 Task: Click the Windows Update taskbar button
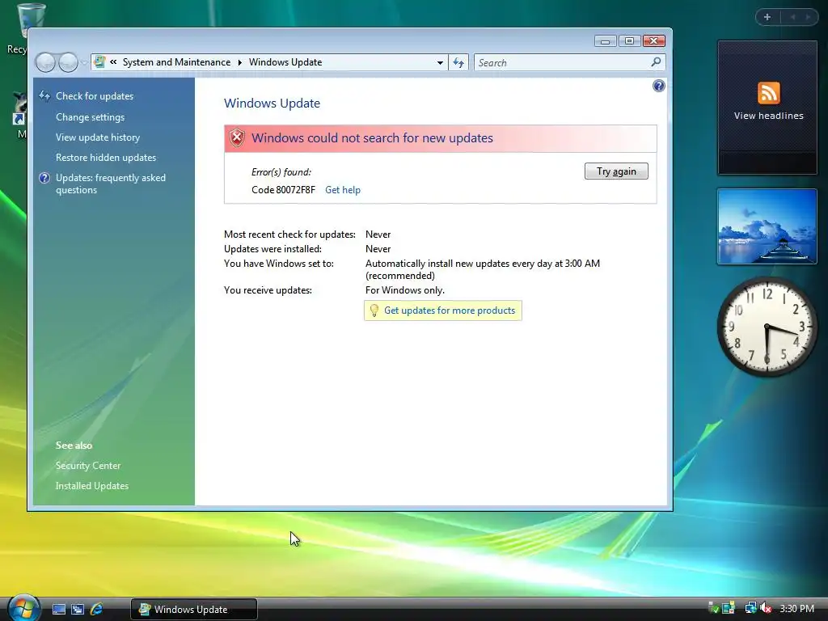pos(194,610)
